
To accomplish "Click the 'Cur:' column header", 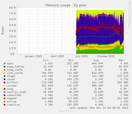I will pos(46,60).
